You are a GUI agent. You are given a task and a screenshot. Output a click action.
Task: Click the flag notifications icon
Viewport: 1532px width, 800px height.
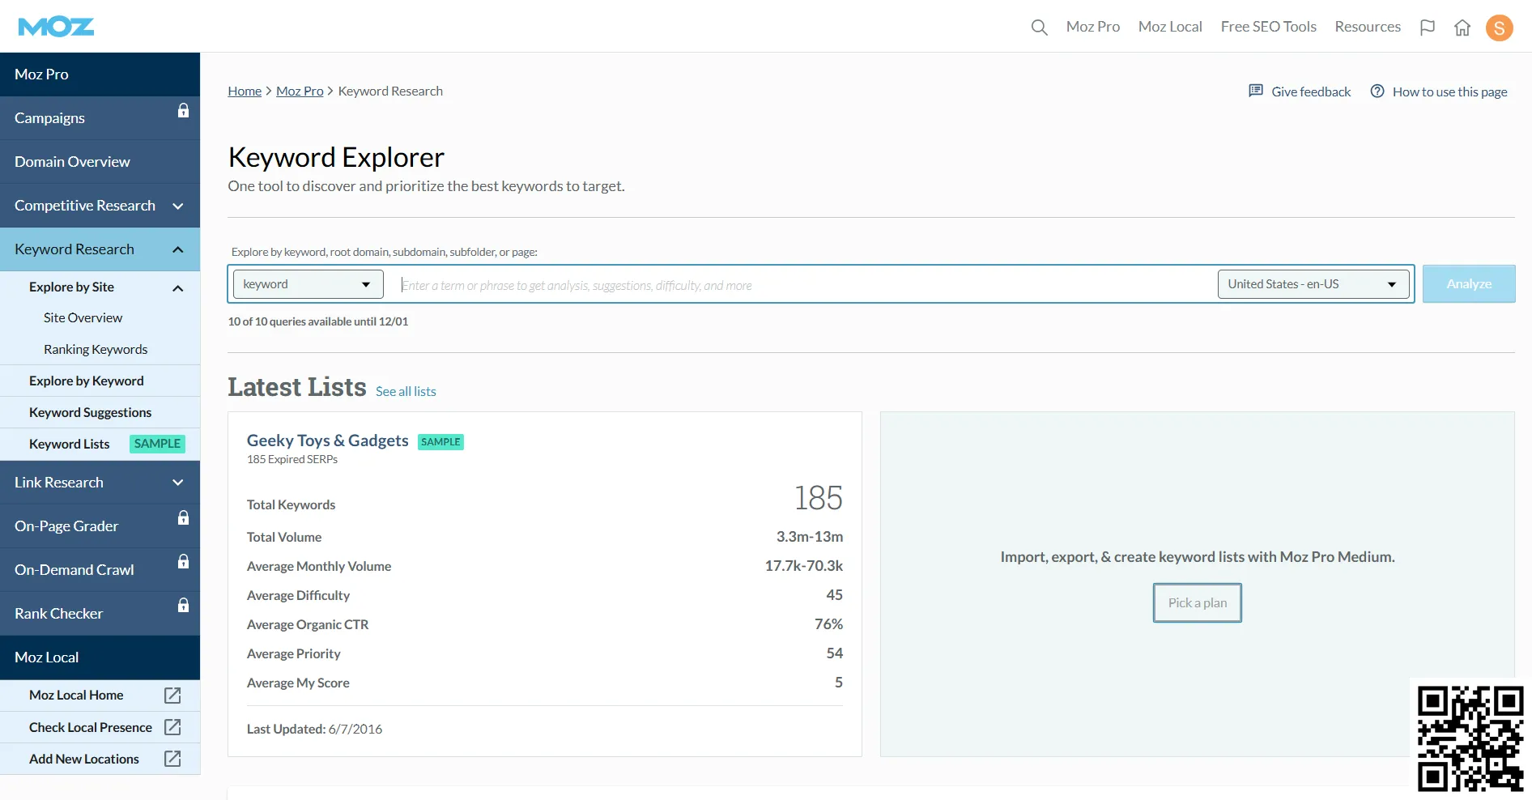1428,28
